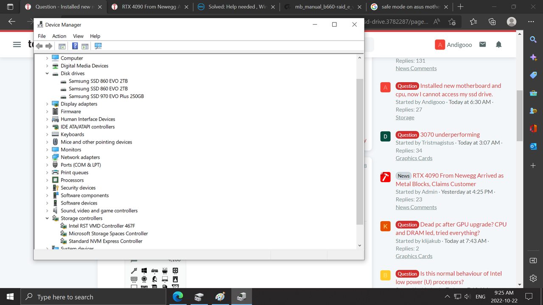Click taskbar volume speaker icon

467,297
